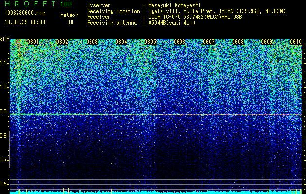Screen dimensions: 306x194
Task: Click the Receiving antenna label
Action: pos(112,23)
